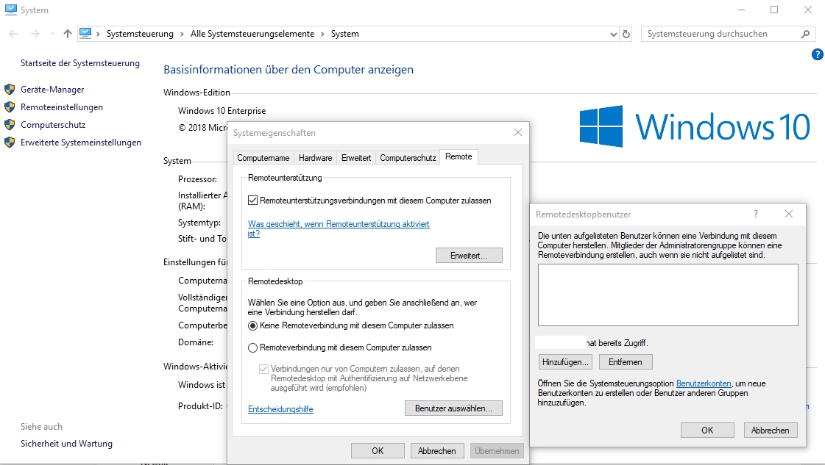
Task: Click the user list box in Remotedesktopbenutzer
Action: (x=668, y=295)
